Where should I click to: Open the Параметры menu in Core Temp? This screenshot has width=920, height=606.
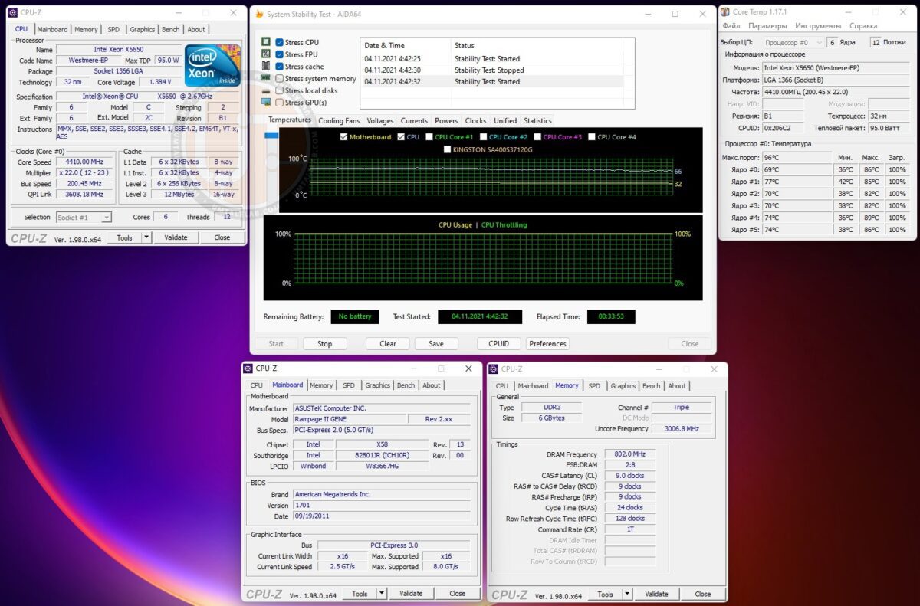pos(767,26)
